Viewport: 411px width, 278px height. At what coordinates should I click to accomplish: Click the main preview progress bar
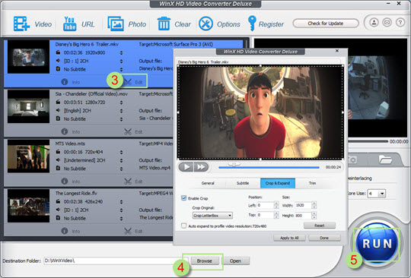tap(368, 141)
